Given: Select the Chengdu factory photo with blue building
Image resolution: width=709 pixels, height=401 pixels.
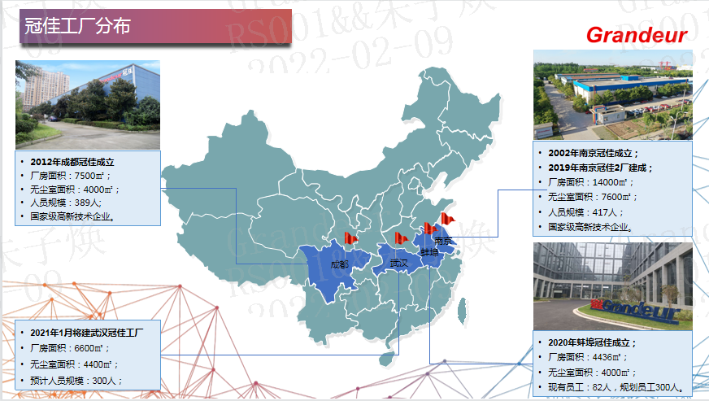Looking at the screenshot, I should (x=88, y=105).
